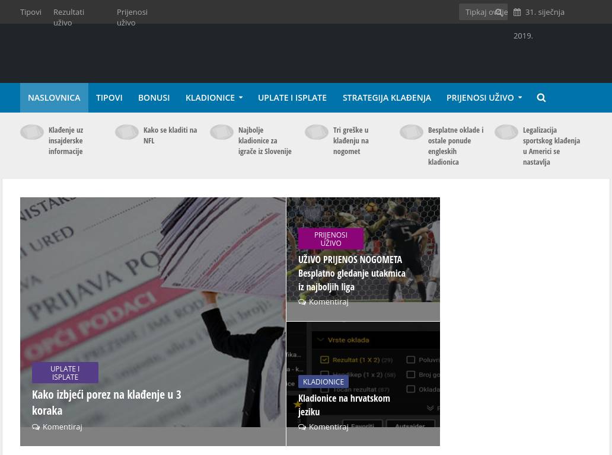Click Tipovi link in top dark bar
The image size is (612, 455).
pos(31,12)
